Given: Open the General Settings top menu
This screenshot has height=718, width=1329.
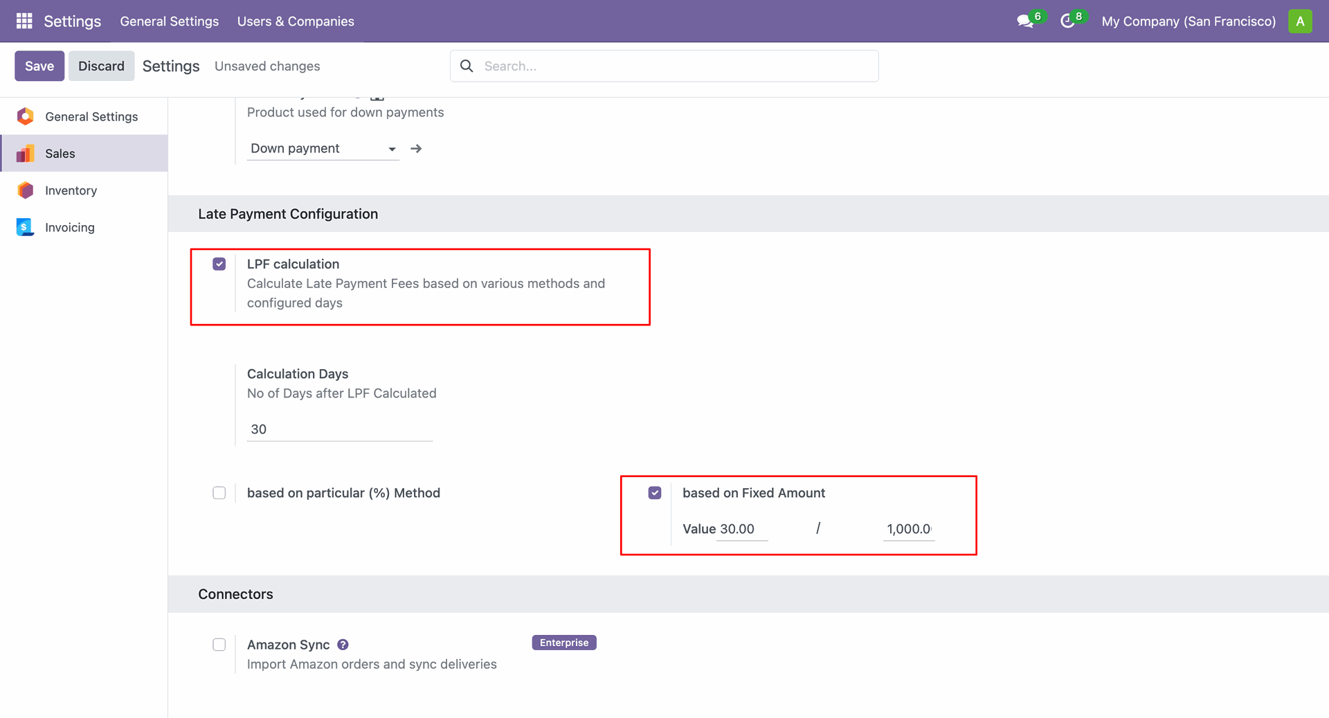Looking at the screenshot, I should click(x=170, y=21).
